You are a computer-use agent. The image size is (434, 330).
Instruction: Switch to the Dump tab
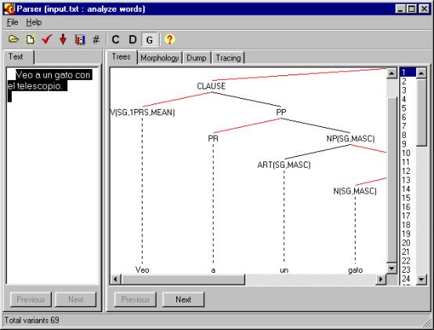(197, 58)
